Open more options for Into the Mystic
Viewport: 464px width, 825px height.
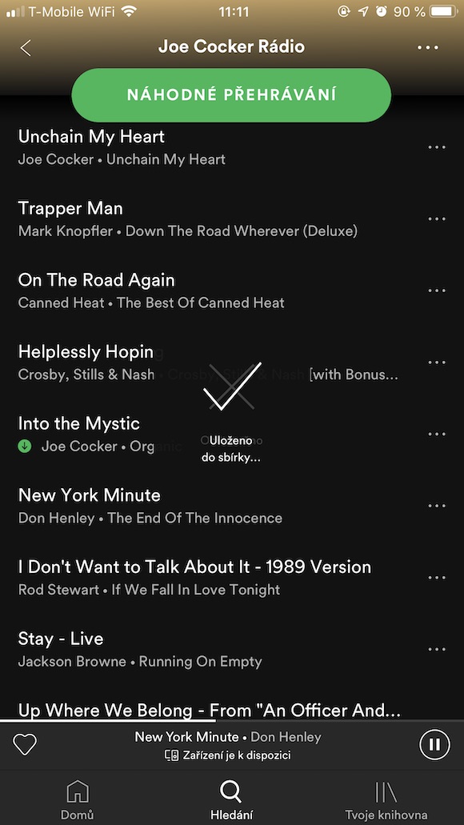coord(437,434)
